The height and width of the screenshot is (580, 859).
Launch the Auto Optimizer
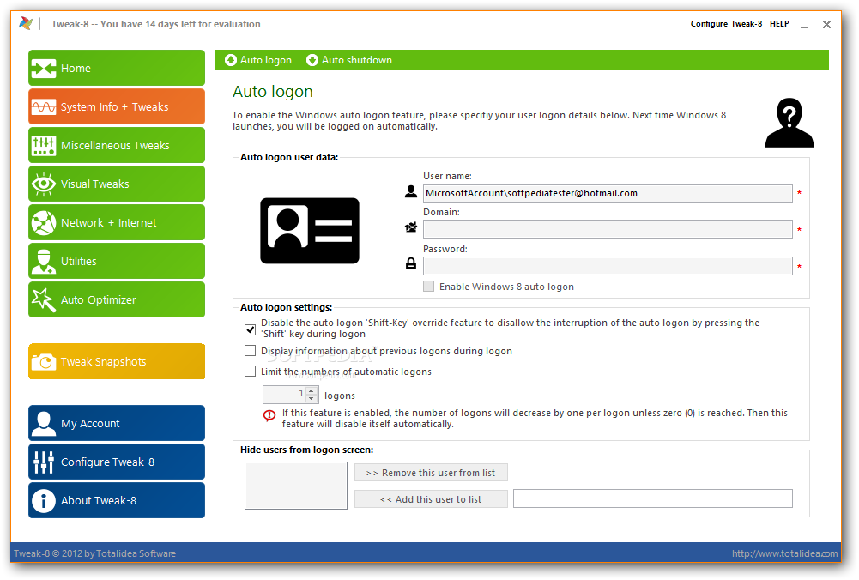(117, 300)
